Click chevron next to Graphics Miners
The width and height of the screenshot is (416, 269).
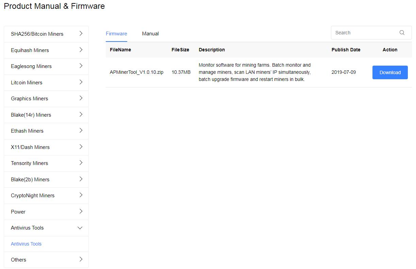click(x=81, y=98)
